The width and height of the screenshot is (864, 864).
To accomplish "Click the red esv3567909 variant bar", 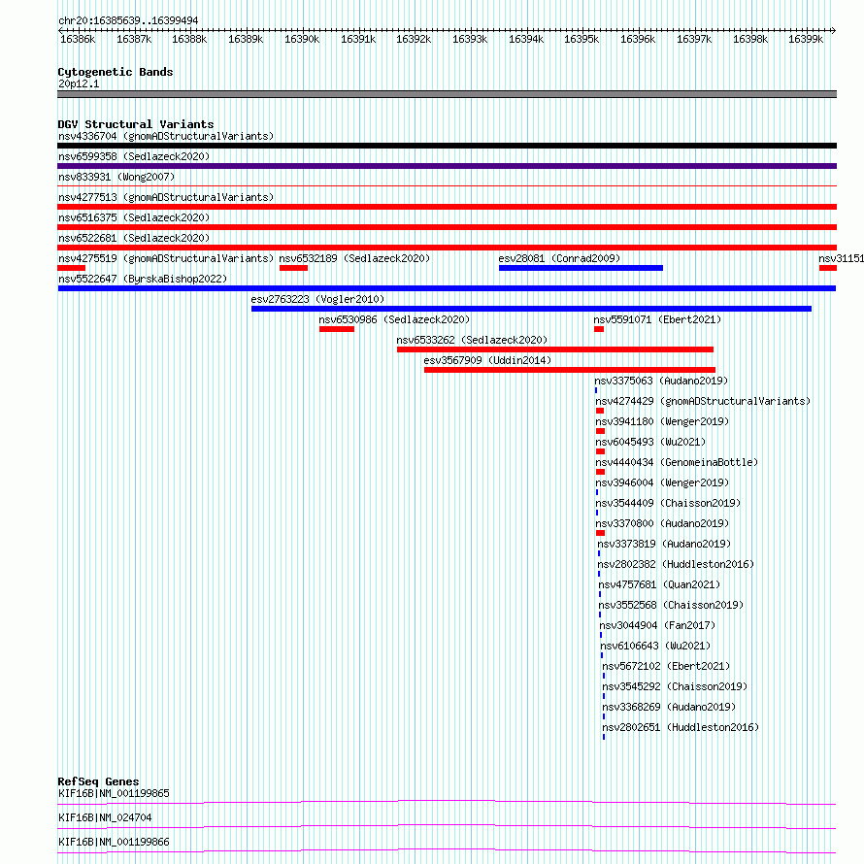I will pyautogui.click(x=570, y=370).
